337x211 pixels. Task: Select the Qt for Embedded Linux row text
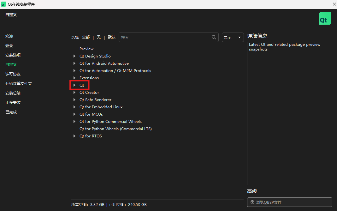click(101, 107)
